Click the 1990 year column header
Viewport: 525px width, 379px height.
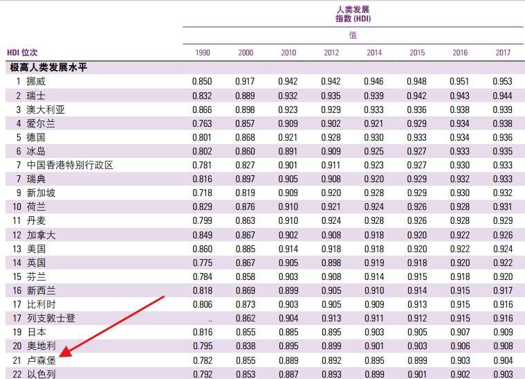point(203,53)
